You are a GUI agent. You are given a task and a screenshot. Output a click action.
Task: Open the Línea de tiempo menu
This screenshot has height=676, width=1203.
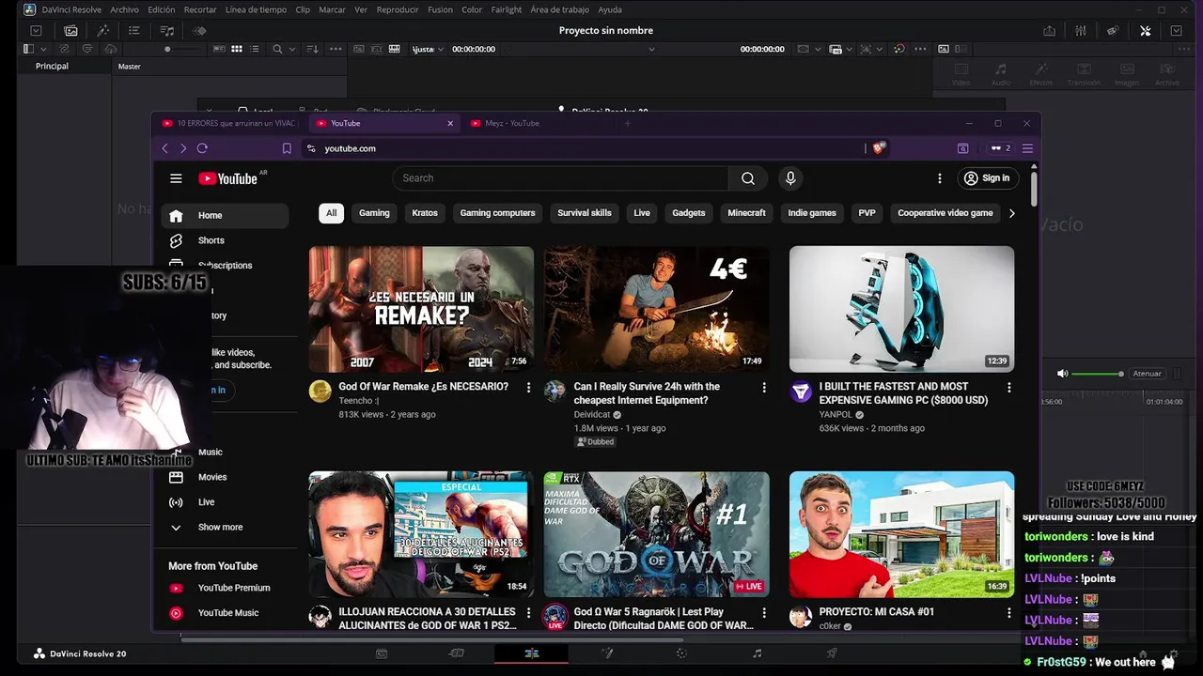[256, 9]
